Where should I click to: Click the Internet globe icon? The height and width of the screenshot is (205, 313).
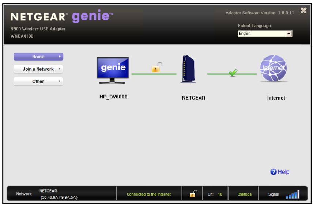[274, 68]
